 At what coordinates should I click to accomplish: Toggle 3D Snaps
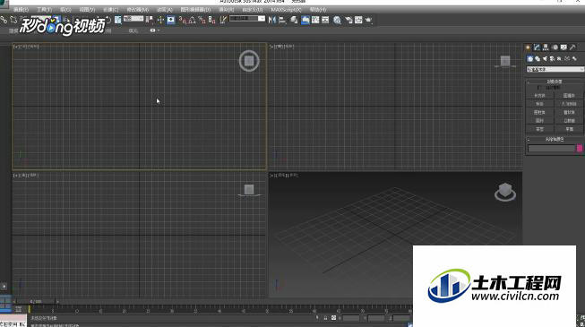[183, 20]
